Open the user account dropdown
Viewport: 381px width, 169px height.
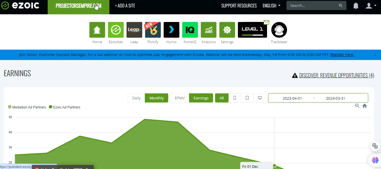point(371,6)
